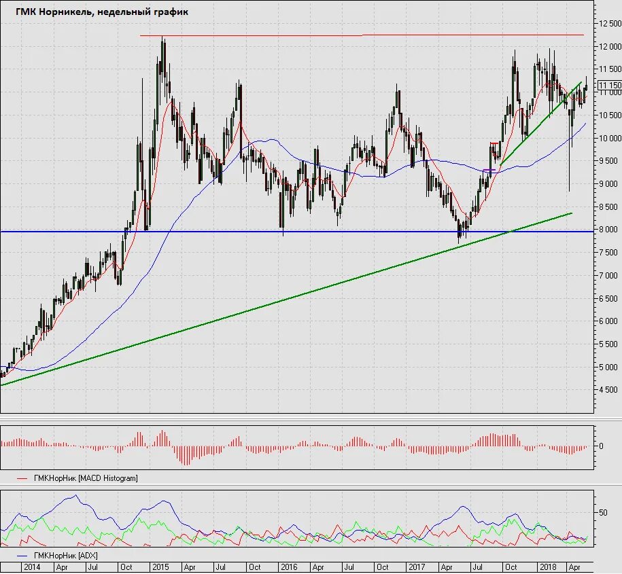Click the red MACD legend line swatch
Viewport: 622px width, 574px height.
22,478
